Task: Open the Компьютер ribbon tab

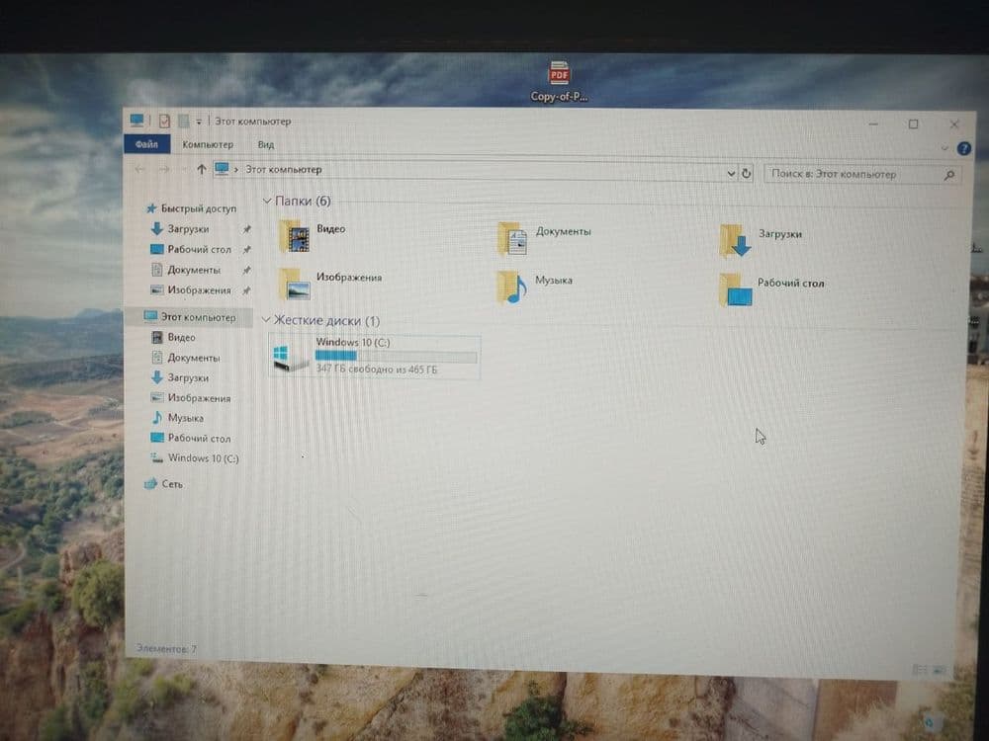Action: pyautogui.click(x=208, y=144)
